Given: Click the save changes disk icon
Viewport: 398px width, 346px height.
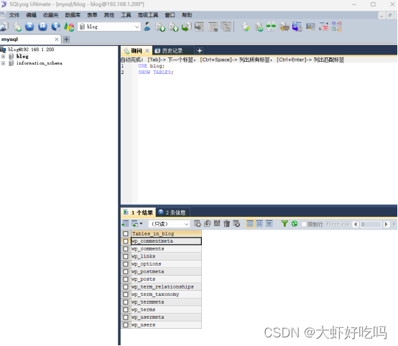Looking at the screenshot, I should (217, 224).
